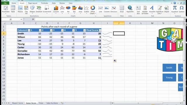
Task: Insert a Slicer
Action: click(x=122, y=9)
